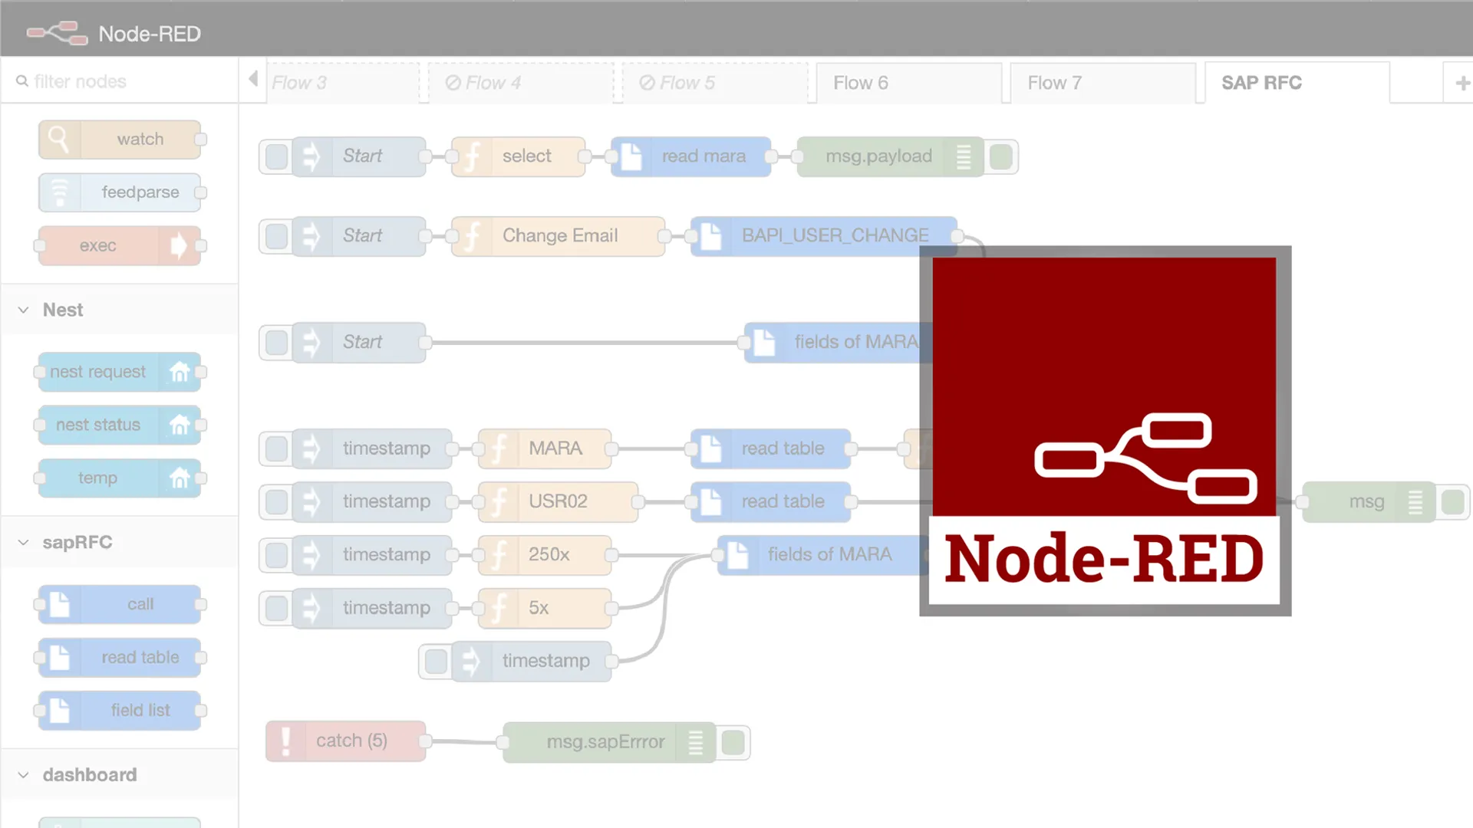Switch to the Flow 6 tab
Image resolution: width=1473 pixels, height=828 pixels.
click(909, 83)
